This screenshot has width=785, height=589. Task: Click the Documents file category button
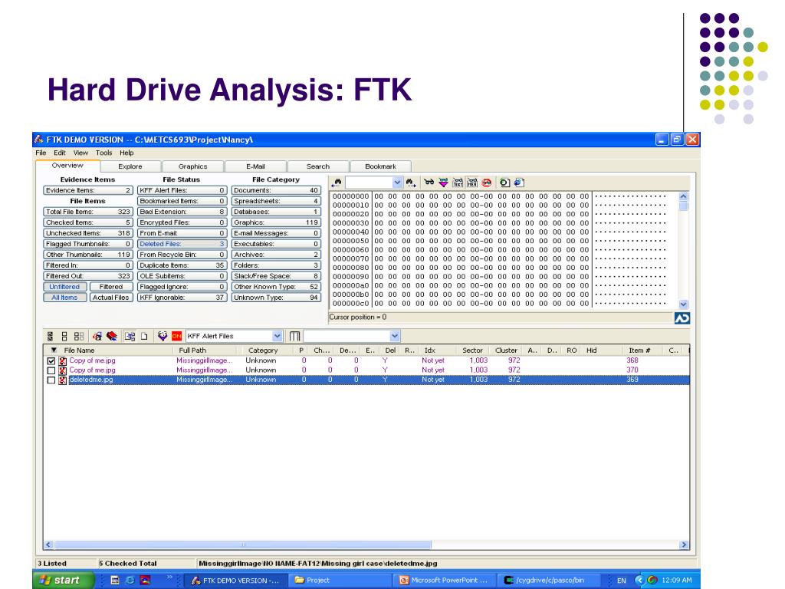[276, 190]
